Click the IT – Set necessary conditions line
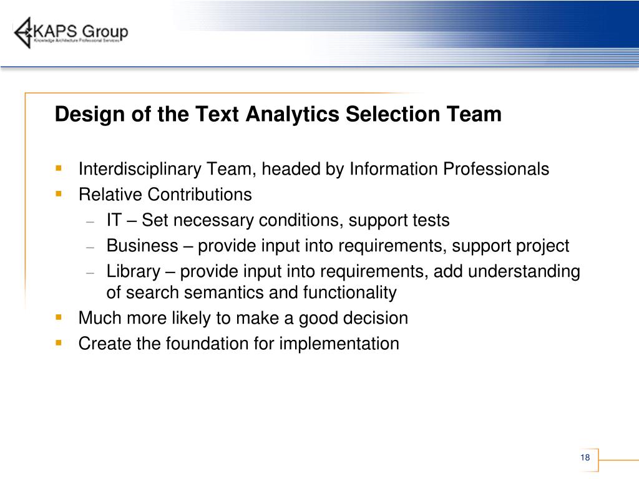 278,220
